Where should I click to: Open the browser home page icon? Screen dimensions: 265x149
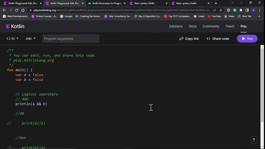[23, 10]
